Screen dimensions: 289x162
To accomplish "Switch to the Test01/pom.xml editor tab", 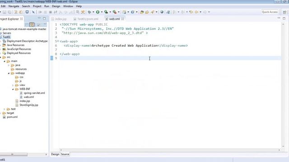I will 86,19.
